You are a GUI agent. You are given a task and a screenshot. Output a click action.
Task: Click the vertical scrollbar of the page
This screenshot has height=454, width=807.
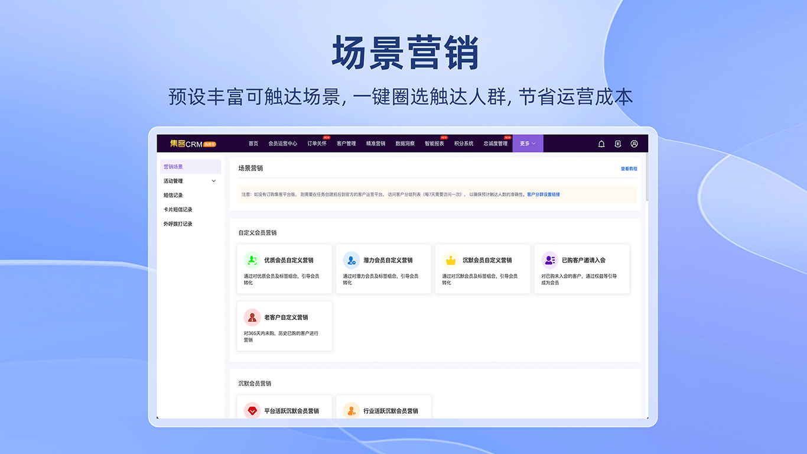click(x=646, y=177)
